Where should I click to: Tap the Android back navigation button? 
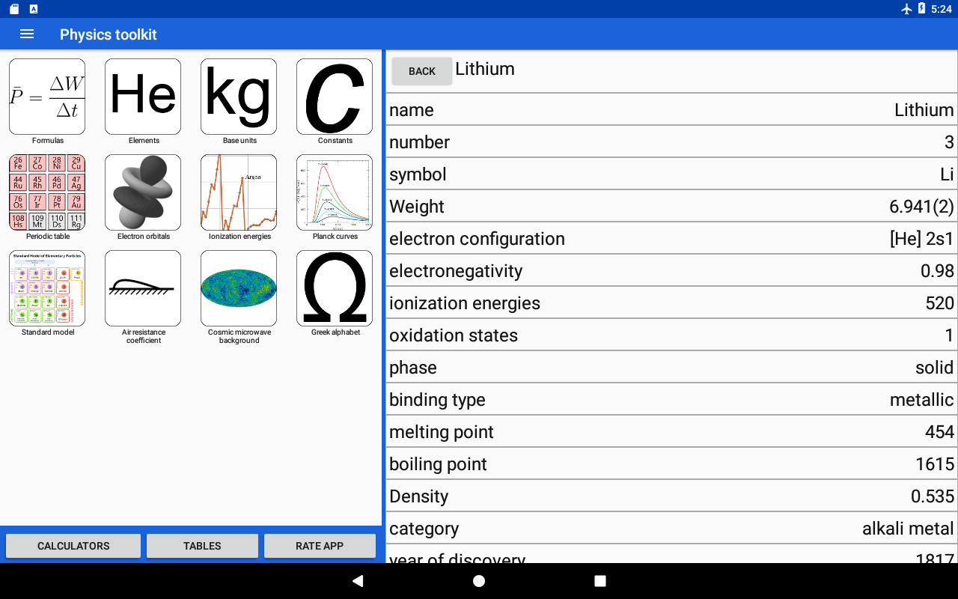coord(358,581)
